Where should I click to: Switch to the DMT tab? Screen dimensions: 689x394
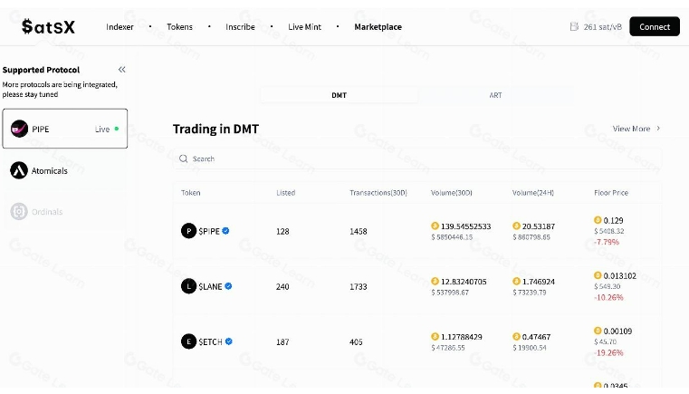click(340, 95)
